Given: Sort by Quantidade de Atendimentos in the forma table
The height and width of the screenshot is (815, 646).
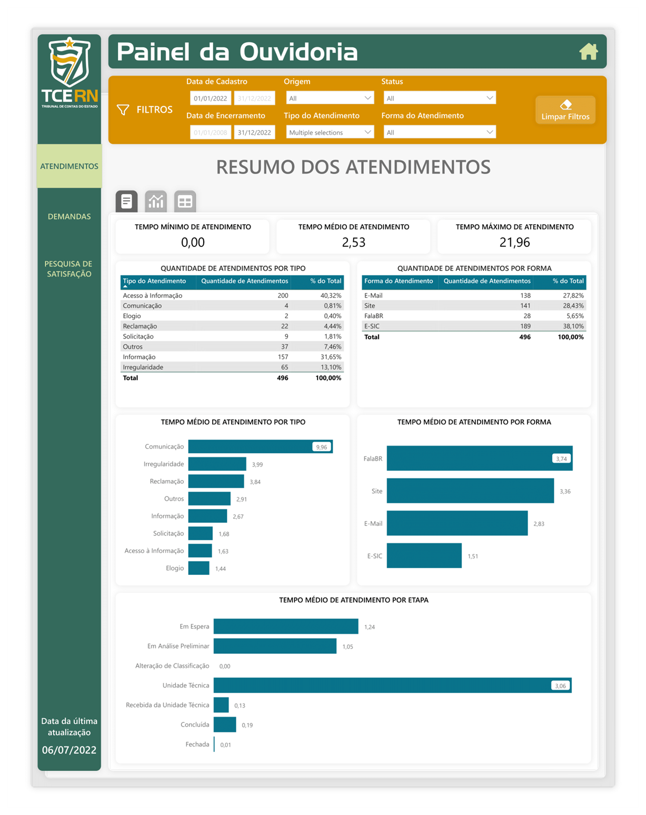Looking at the screenshot, I should 486,282.
